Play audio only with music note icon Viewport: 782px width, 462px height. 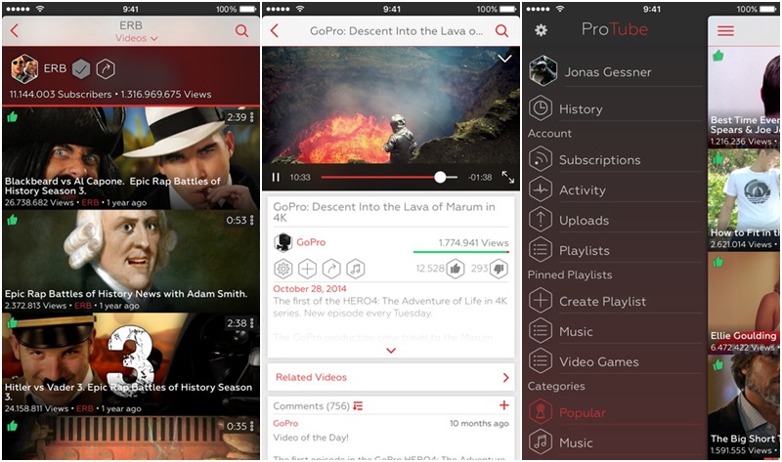tap(355, 270)
